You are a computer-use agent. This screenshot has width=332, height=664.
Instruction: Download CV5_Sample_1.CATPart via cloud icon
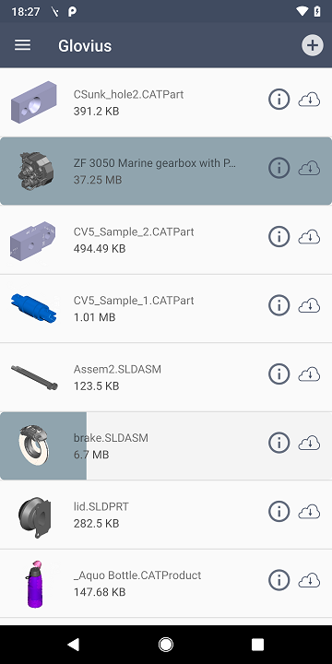click(309, 306)
